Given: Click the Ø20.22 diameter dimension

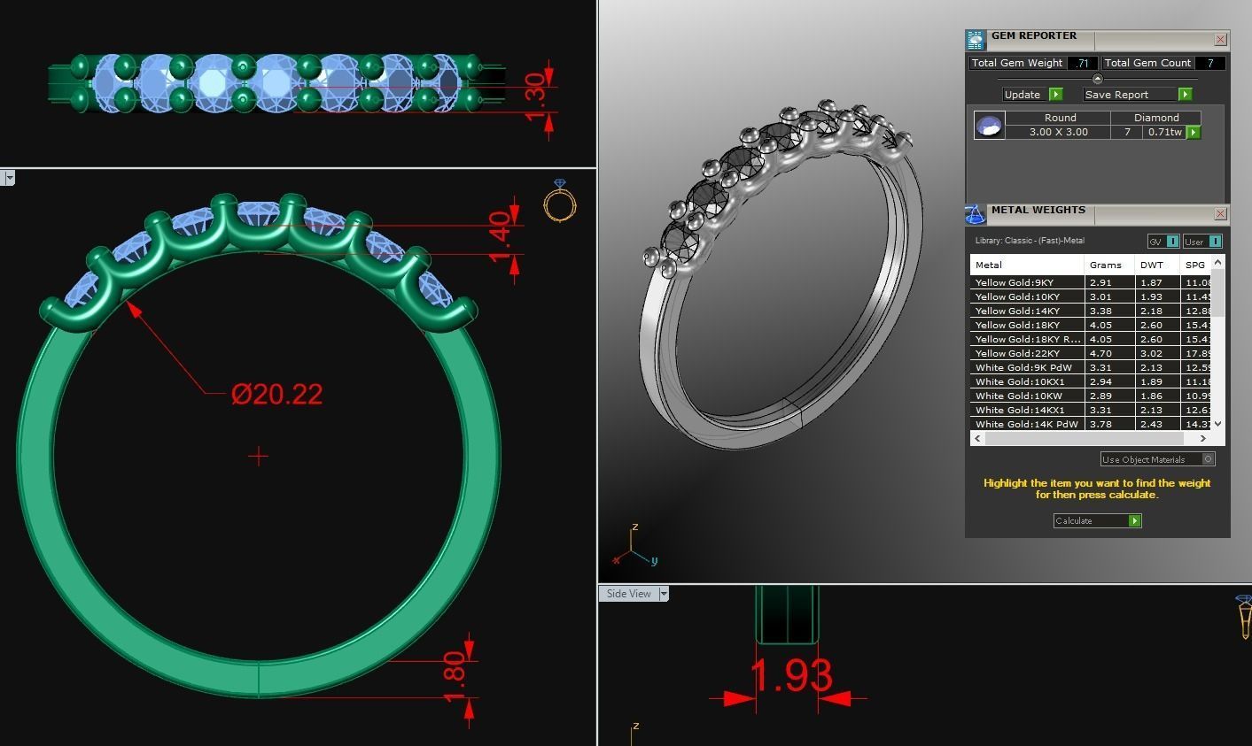Looking at the screenshot, I should coord(277,394).
